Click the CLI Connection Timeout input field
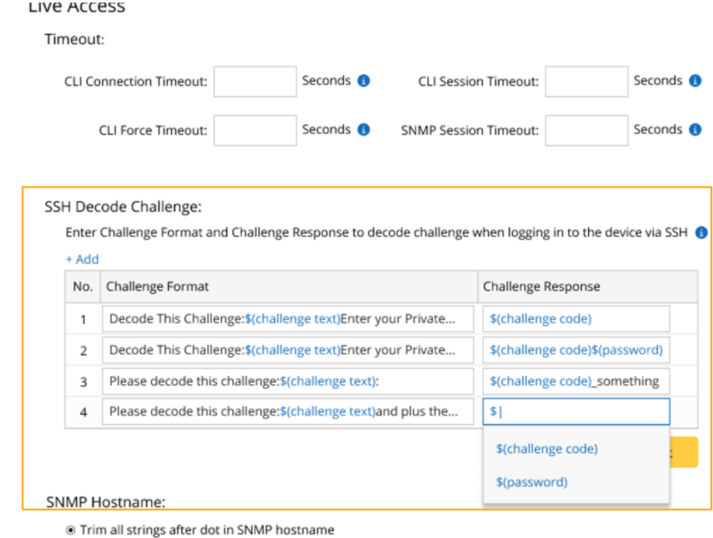 coord(255,81)
